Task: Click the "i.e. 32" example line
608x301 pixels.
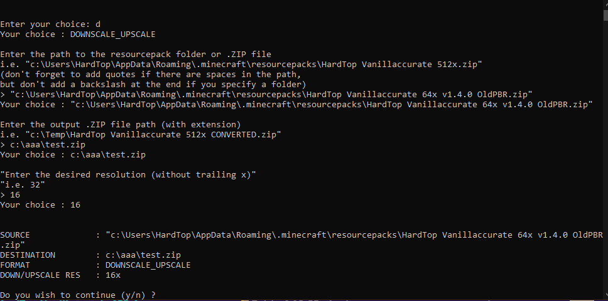Action: click(23, 184)
